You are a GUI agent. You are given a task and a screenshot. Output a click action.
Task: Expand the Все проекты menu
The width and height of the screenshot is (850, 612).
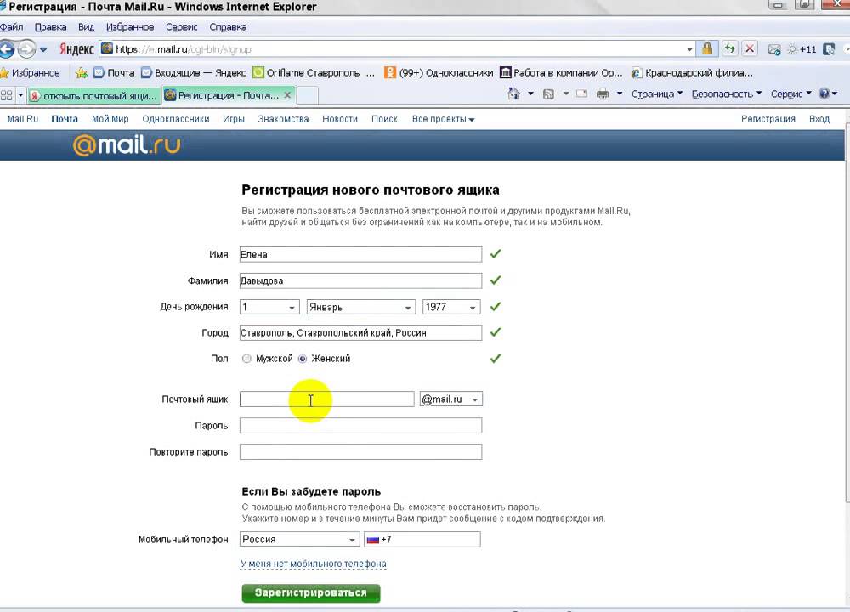pyautogui.click(x=443, y=119)
